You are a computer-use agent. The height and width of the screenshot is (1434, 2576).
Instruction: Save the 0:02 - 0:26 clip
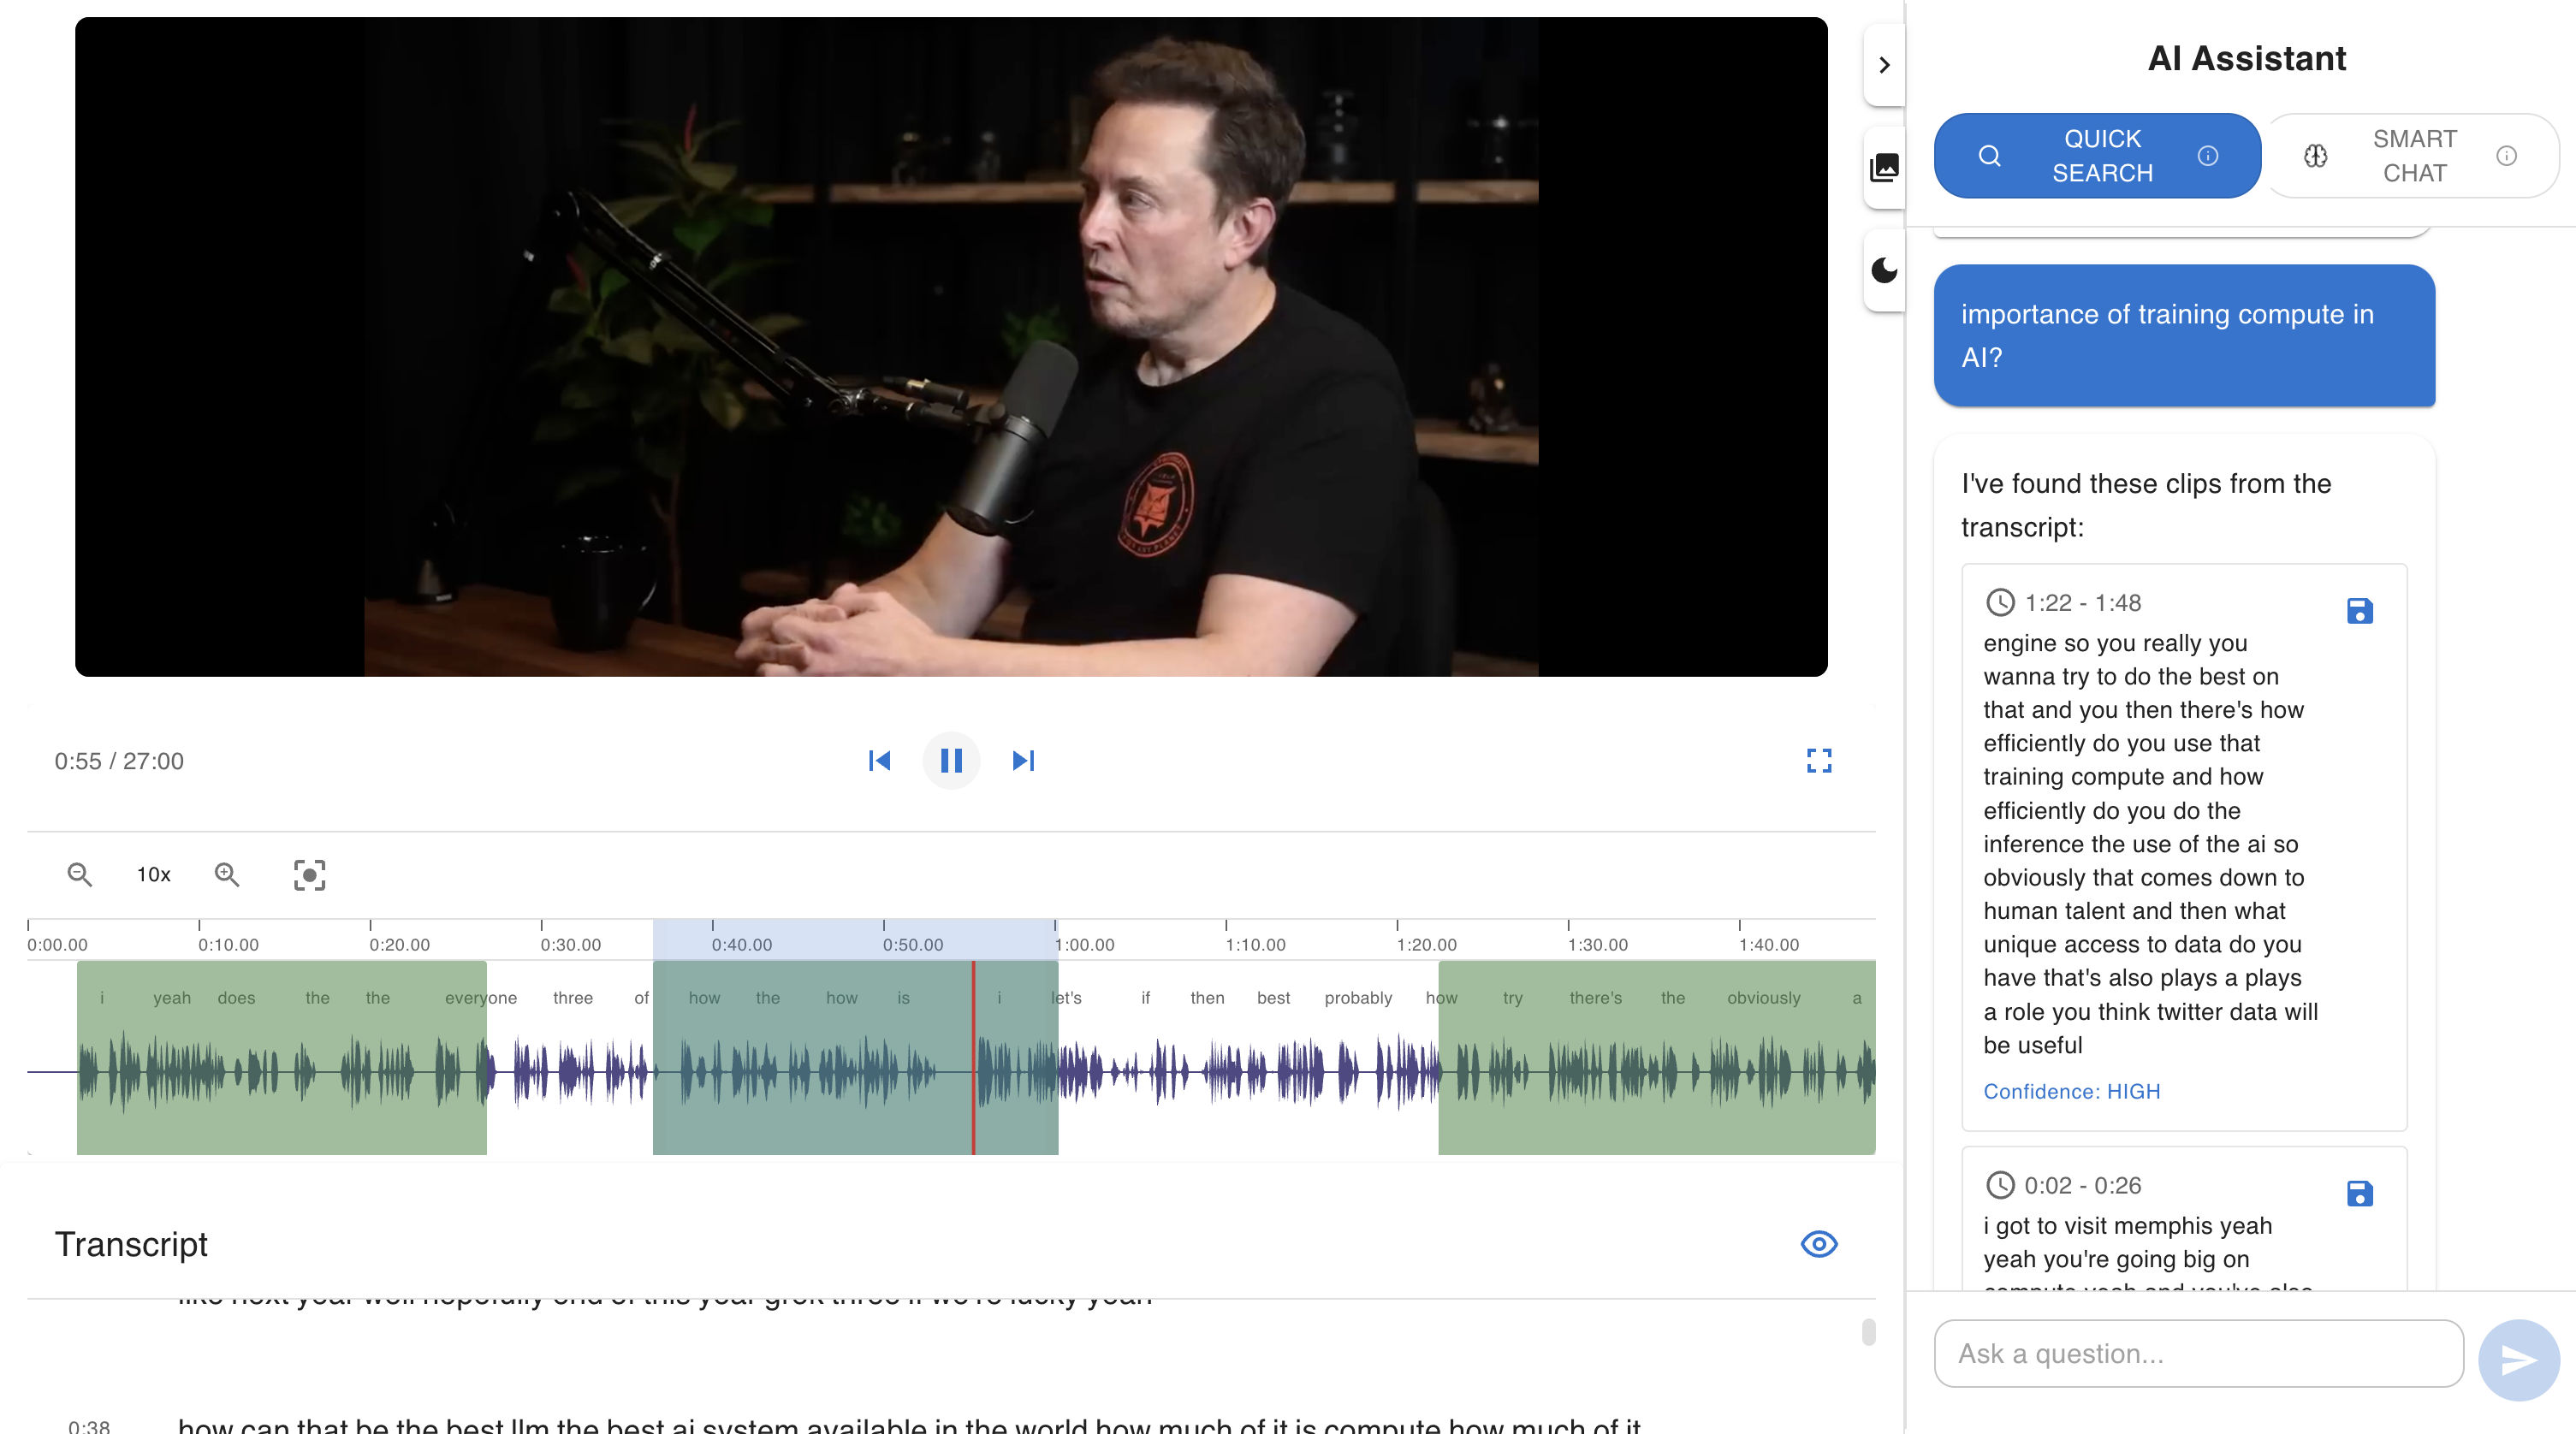click(x=2359, y=1193)
